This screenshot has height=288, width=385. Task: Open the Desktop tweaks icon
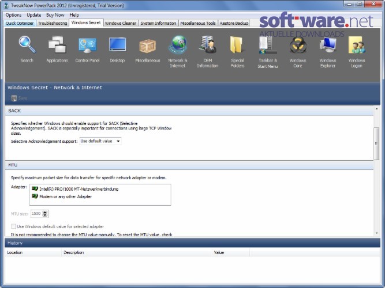[x=117, y=45]
